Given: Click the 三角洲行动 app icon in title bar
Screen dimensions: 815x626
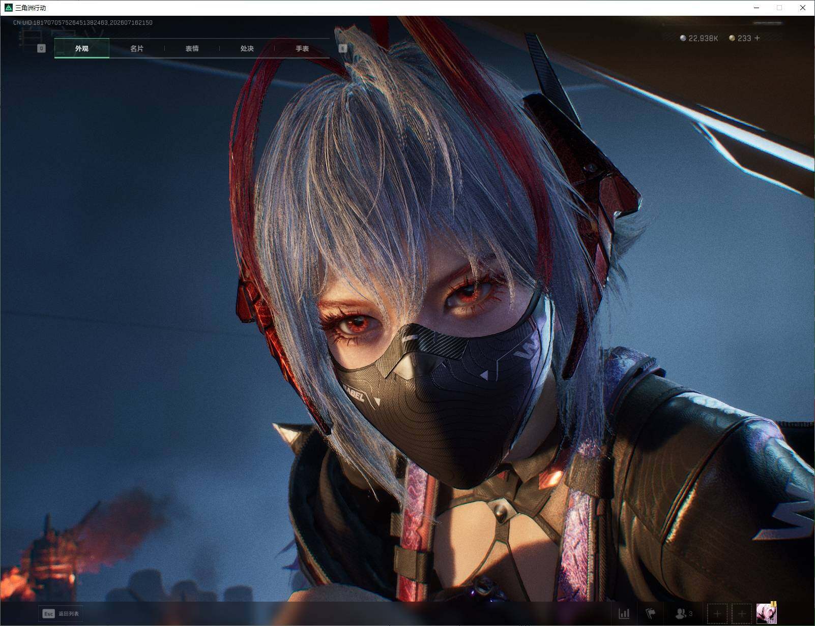Looking at the screenshot, I should point(8,8).
